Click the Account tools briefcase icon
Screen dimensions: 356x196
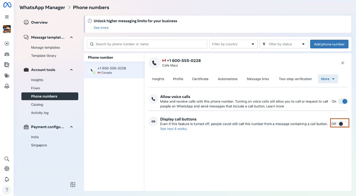coord(26,70)
